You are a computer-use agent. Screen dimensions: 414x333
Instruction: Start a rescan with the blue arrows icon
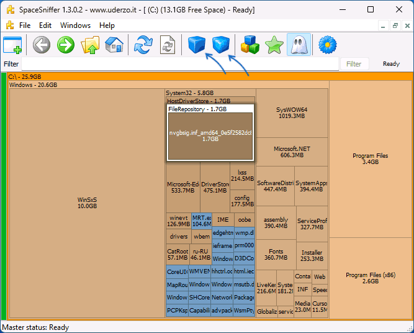click(143, 45)
